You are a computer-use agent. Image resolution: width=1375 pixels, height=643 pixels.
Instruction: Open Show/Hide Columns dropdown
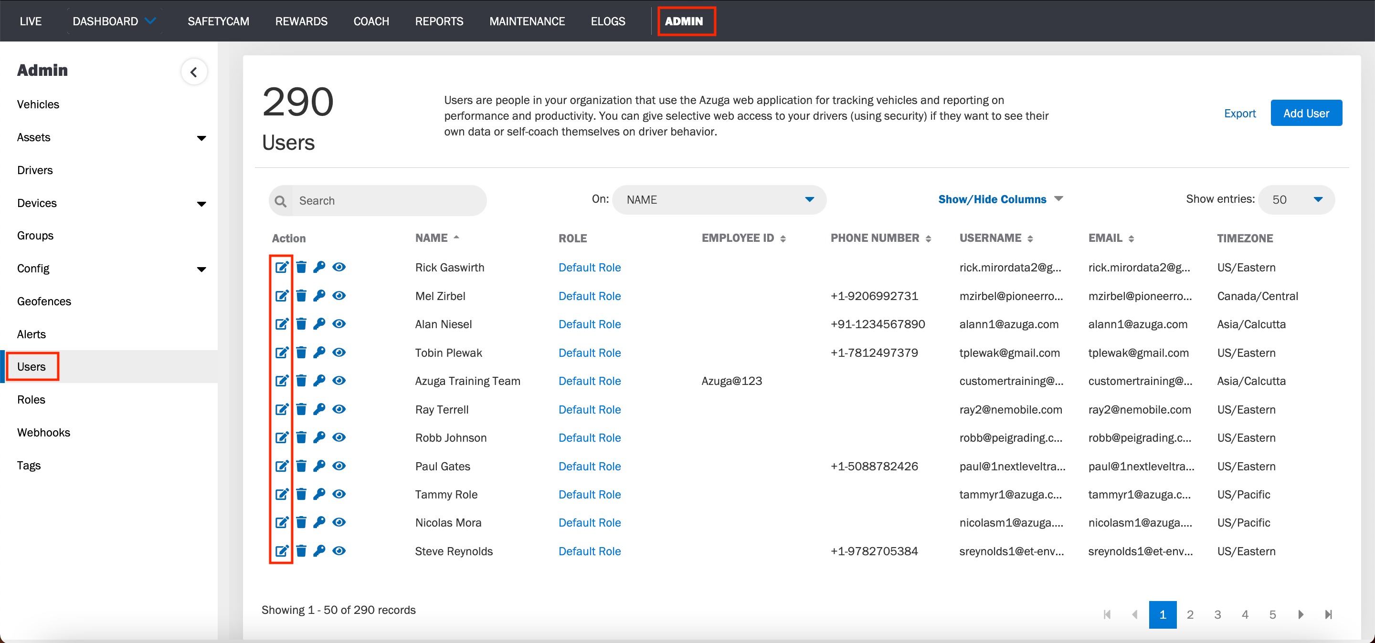click(x=1000, y=199)
